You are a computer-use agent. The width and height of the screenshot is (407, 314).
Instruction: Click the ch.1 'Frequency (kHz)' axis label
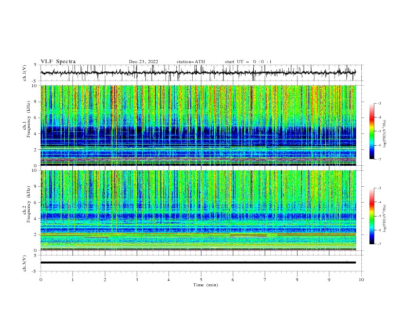pyautogui.click(x=29, y=120)
